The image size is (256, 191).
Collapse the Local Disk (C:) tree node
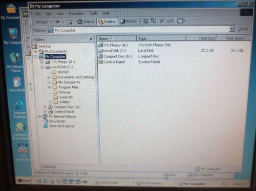pyautogui.click(x=42, y=67)
